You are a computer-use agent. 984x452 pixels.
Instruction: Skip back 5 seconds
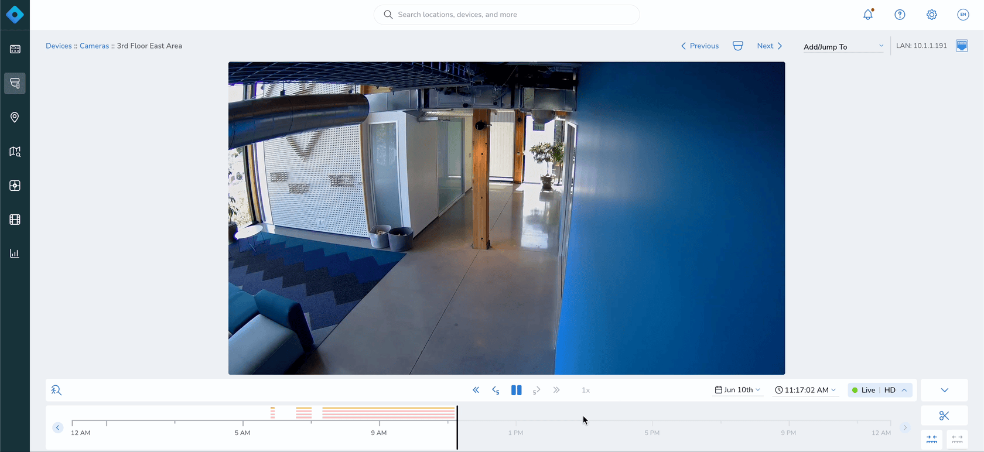(x=496, y=390)
